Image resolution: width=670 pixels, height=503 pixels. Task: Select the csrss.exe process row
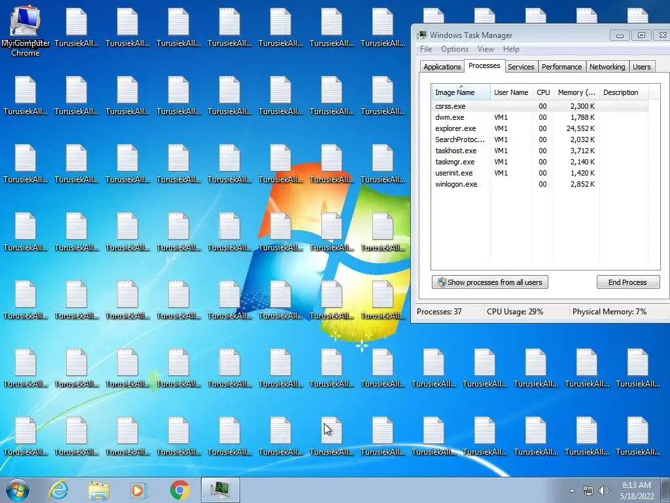(540, 106)
